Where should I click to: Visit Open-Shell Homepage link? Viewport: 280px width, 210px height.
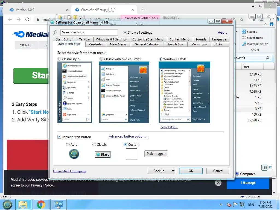pos(70,171)
